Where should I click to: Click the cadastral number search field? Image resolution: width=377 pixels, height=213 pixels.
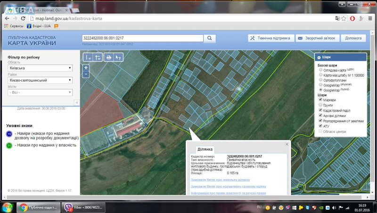click(143, 38)
